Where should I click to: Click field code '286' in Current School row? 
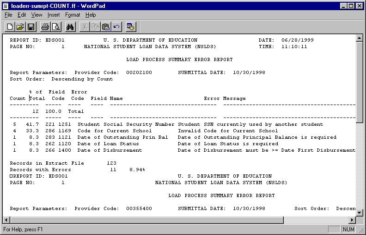(x=50, y=131)
